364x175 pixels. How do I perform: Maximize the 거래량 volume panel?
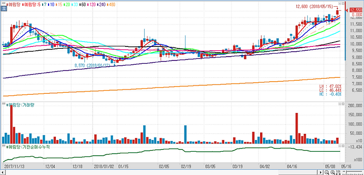343,104
